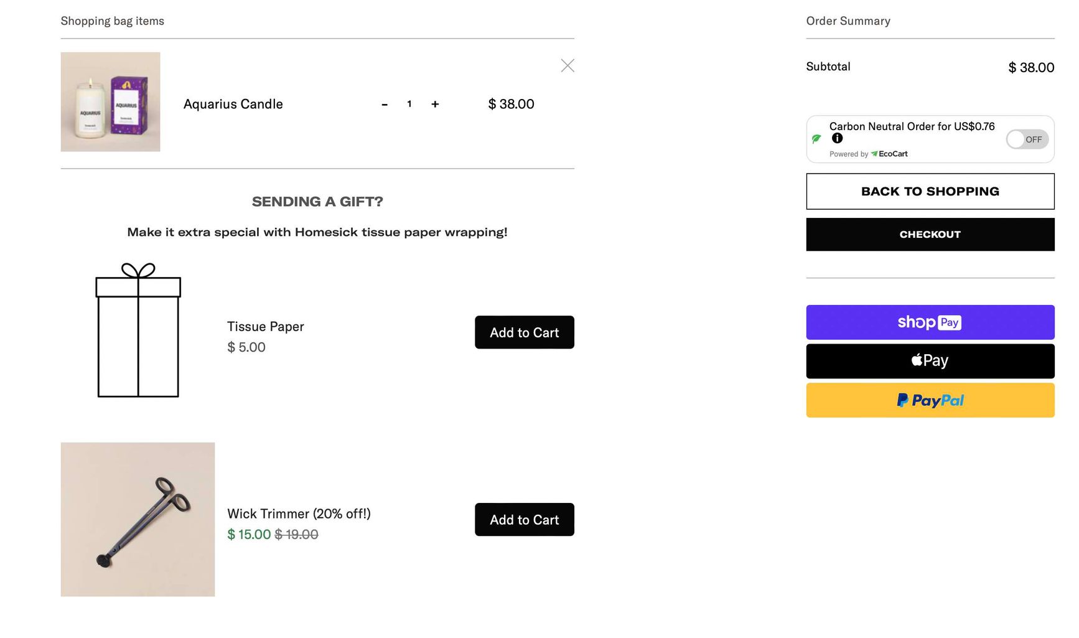Decrease Aquarius Candle quantity with minus
The height and width of the screenshot is (638, 1079).
click(x=385, y=105)
